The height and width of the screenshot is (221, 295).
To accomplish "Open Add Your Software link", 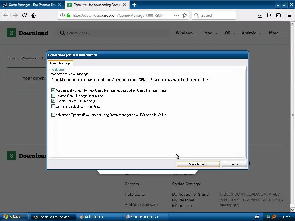I will coord(141,205).
